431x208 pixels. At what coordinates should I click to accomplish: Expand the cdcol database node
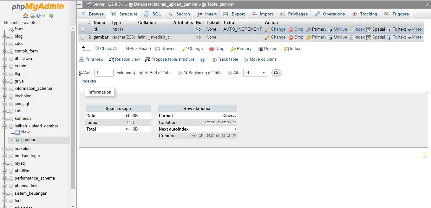click(4, 44)
